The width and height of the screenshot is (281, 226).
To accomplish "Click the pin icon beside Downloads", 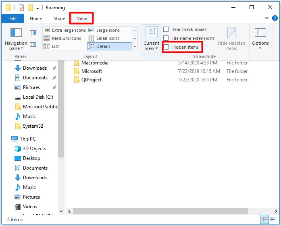I will (x=54, y=68).
